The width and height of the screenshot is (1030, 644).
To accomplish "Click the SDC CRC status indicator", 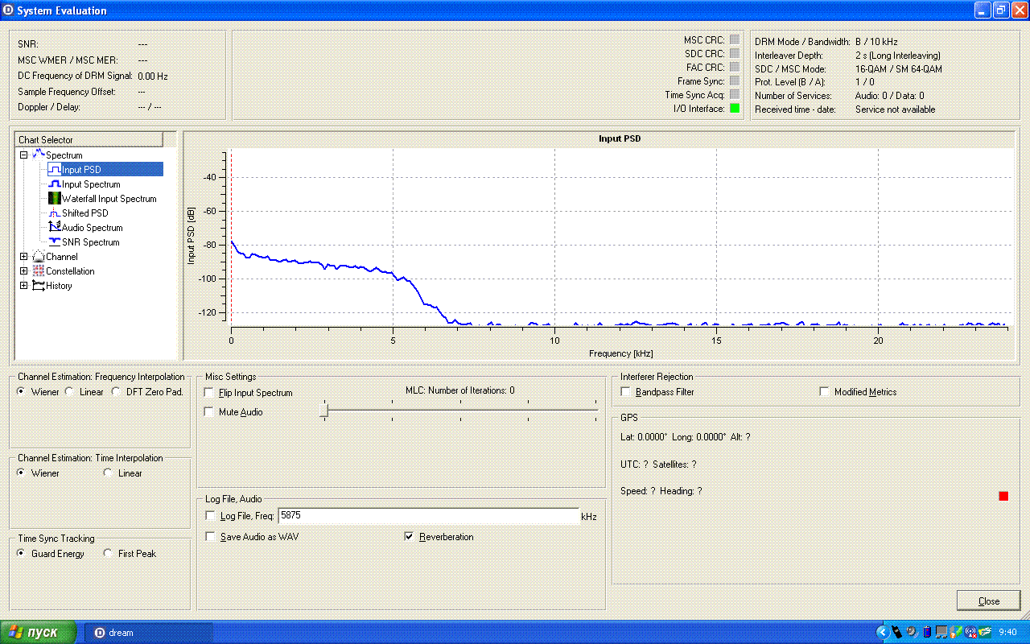I will click(734, 53).
